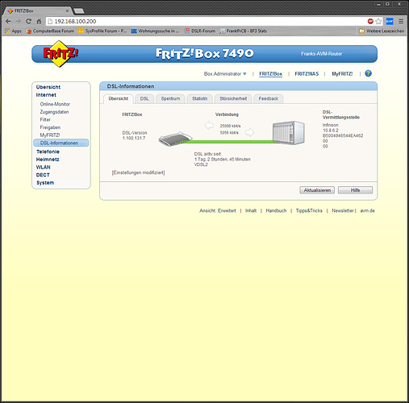
Task: Expand Telefonie in the sidebar
Action: pos(48,152)
